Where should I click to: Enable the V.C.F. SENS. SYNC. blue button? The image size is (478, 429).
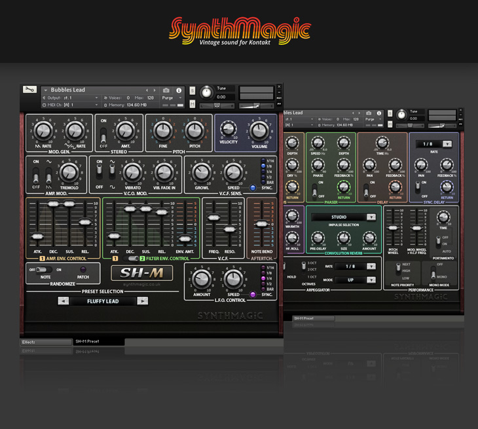[x=253, y=188]
